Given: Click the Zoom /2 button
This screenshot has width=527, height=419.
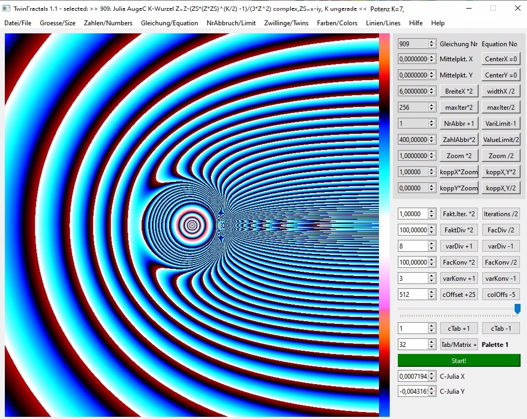Looking at the screenshot, I should point(501,155).
